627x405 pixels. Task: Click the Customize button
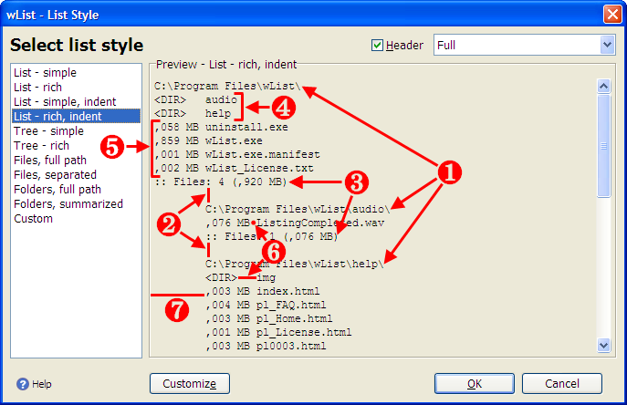pyautogui.click(x=190, y=384)
